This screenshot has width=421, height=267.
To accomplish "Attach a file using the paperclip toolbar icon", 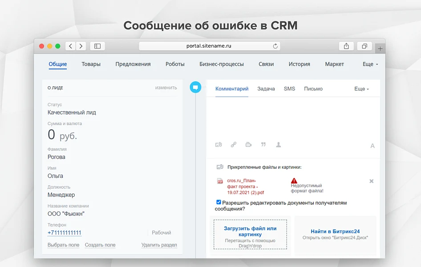I will click(219, 145).
